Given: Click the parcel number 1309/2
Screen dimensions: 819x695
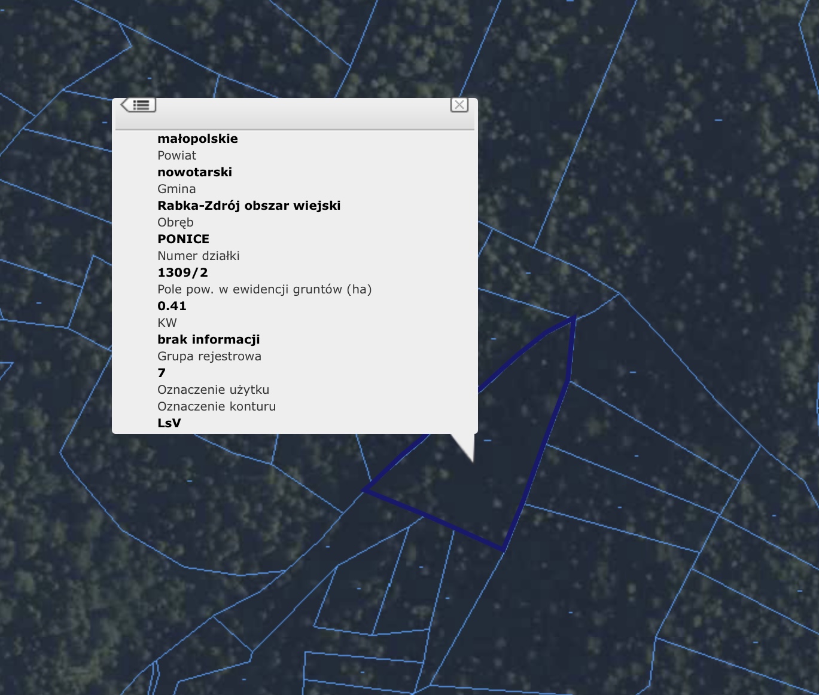Looking at the screenshot, I should point(182,273).
